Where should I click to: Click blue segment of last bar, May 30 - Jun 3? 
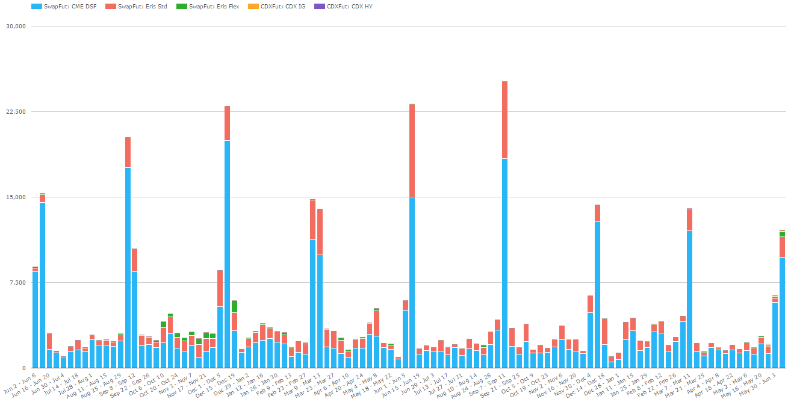[782, 312]
